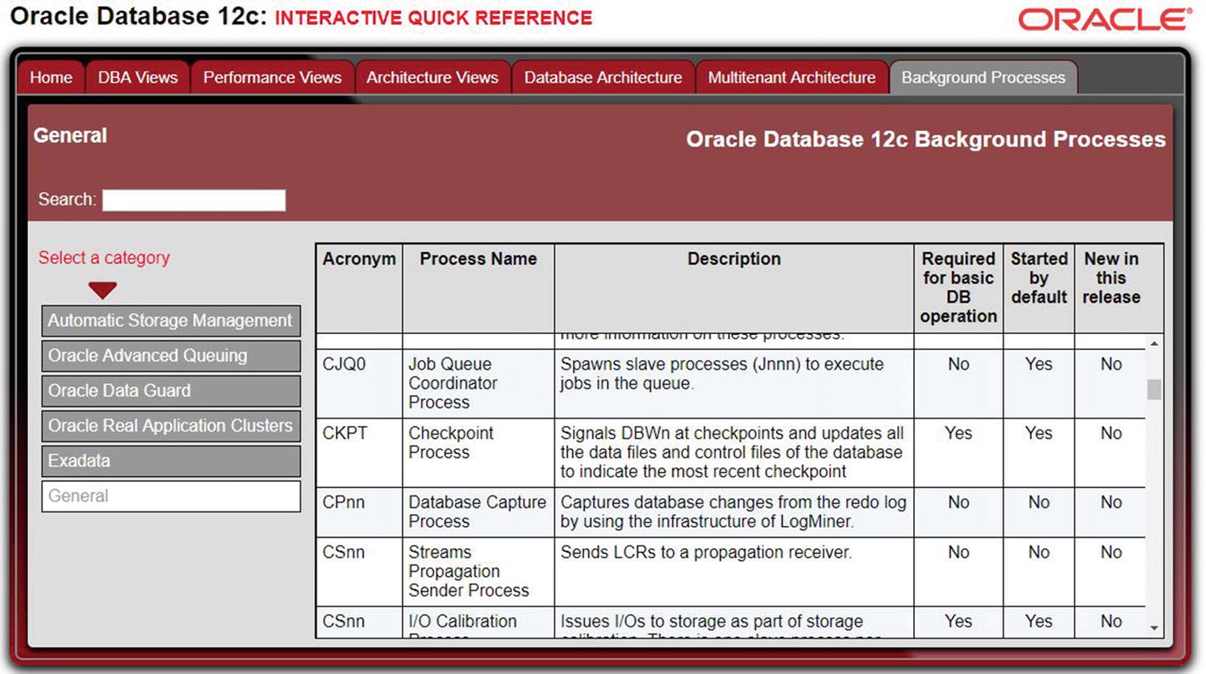The height and width of the screenshot is (674, 1206).
Task: Click the Yes required value for CKPT
Action: 959,433
